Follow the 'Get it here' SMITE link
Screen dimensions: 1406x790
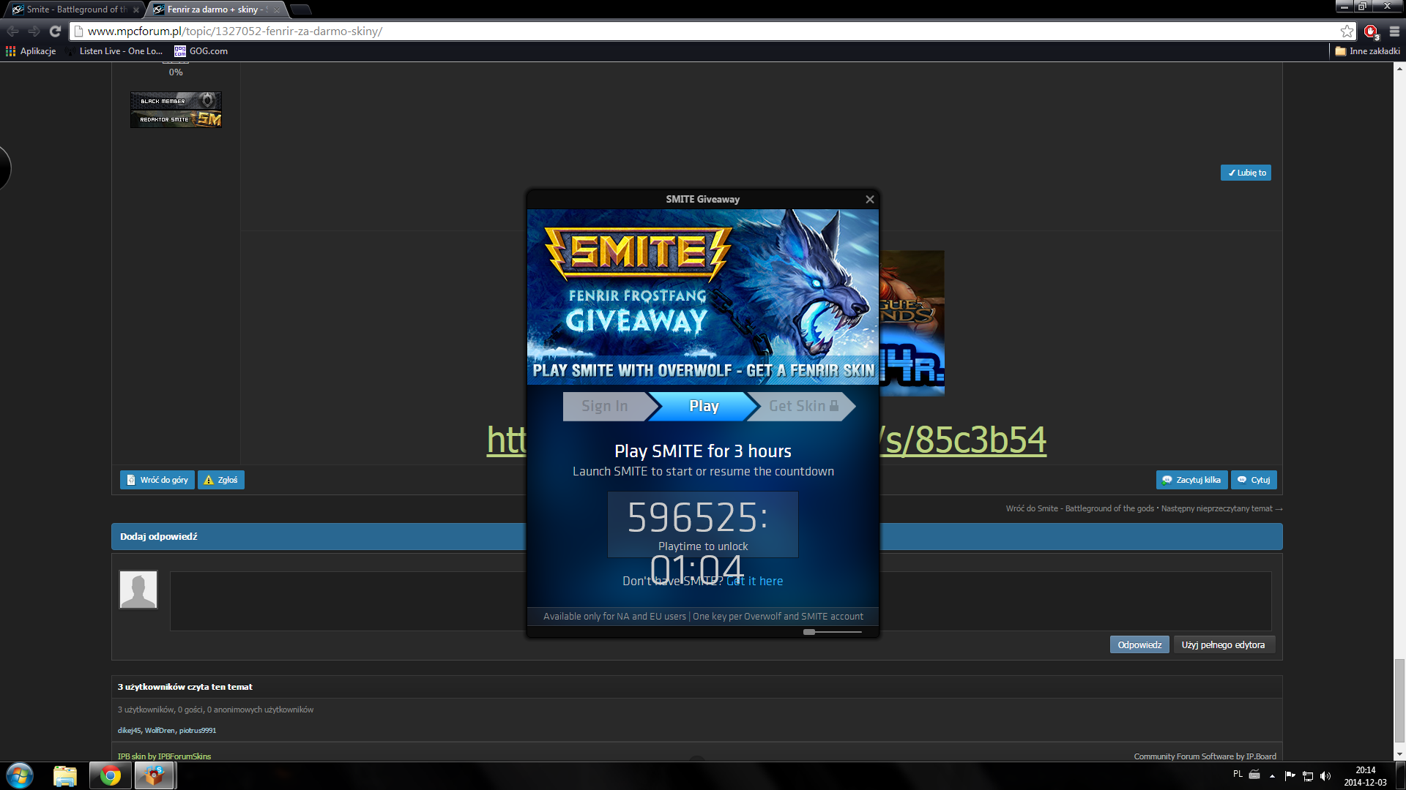[755, 582]
